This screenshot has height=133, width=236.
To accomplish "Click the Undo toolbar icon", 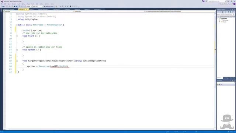I will coord(20,6).
